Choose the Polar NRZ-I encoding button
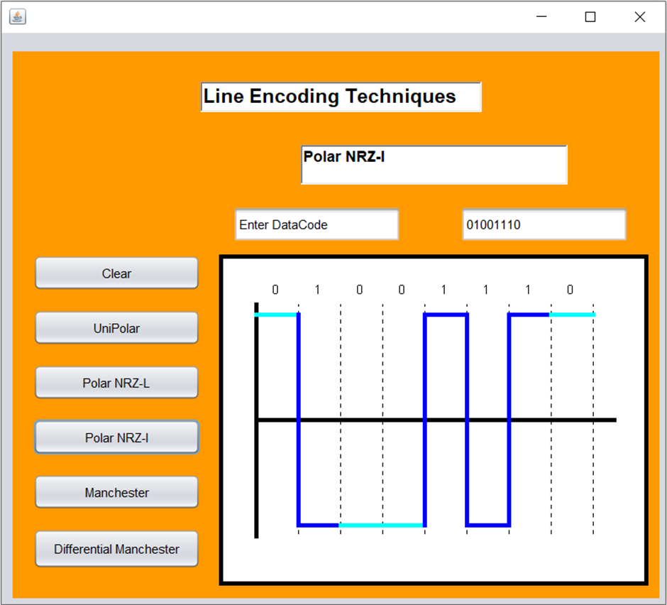The width and height of the screenshot is (667, 605). (116, 437)
